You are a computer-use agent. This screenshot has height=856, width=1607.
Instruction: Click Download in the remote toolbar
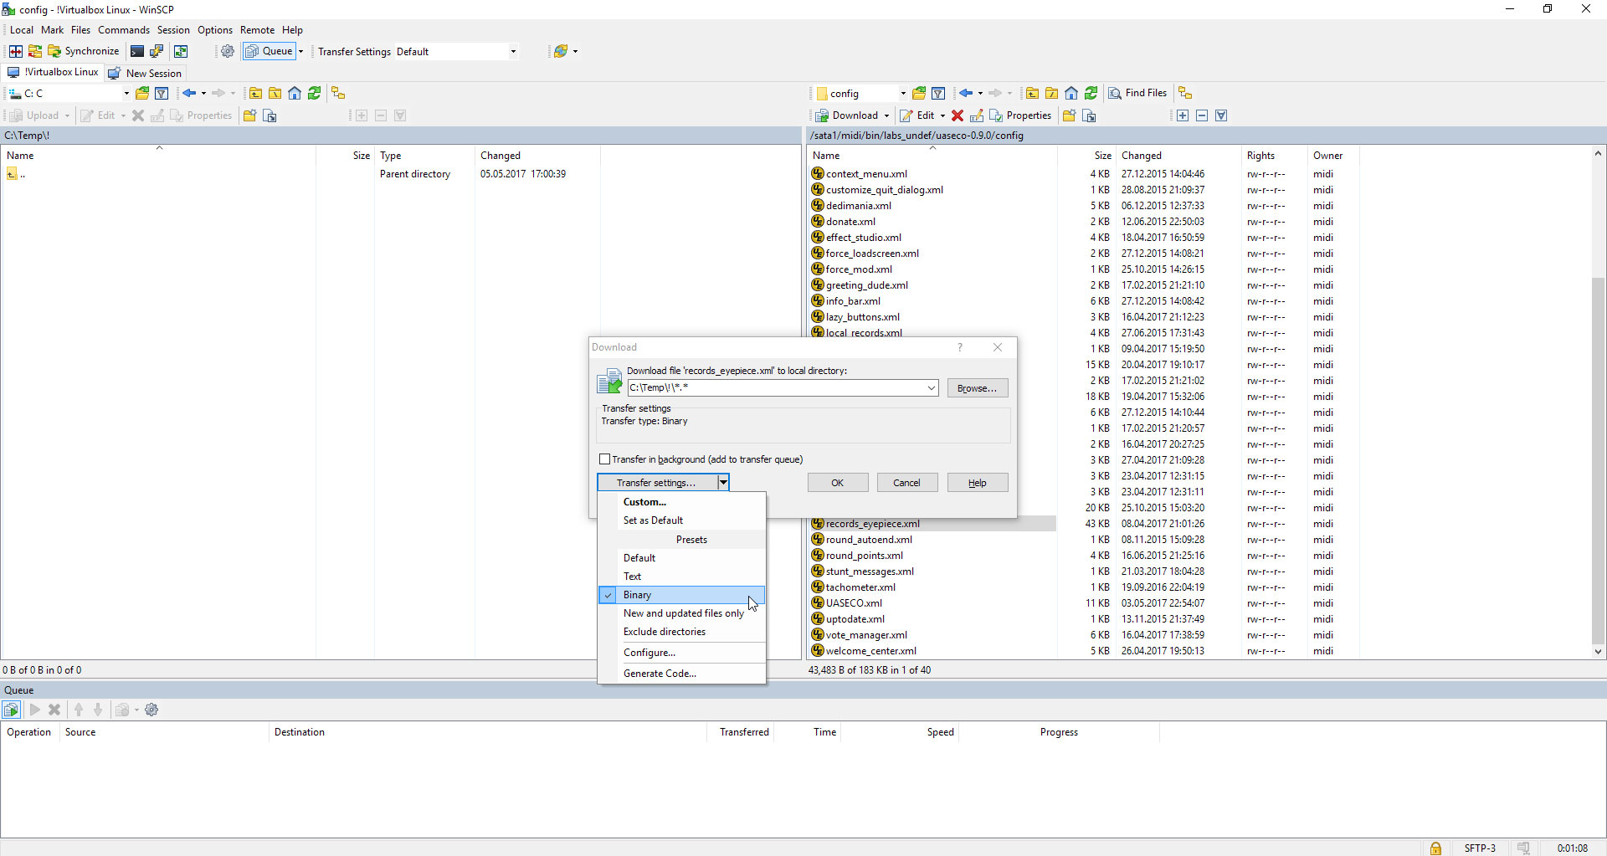coord(846,115)
